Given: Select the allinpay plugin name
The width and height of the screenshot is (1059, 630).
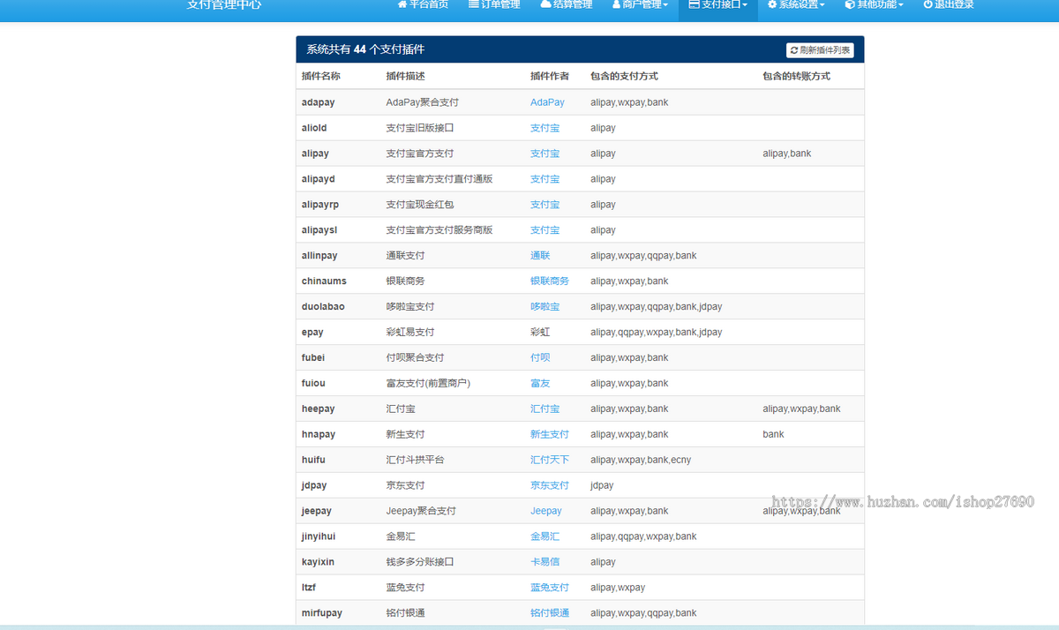Looking at the screenshot, I should pos(319,256).
